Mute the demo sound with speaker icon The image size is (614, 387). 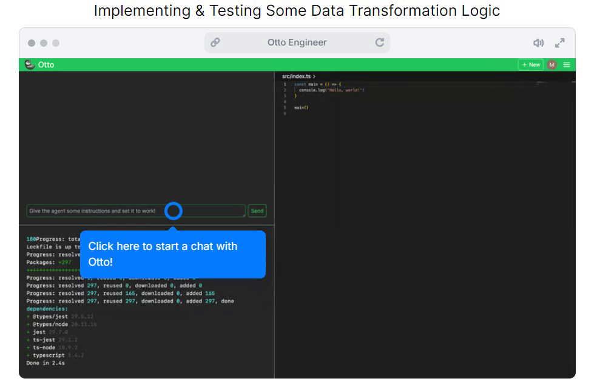[x=538, y=43]
